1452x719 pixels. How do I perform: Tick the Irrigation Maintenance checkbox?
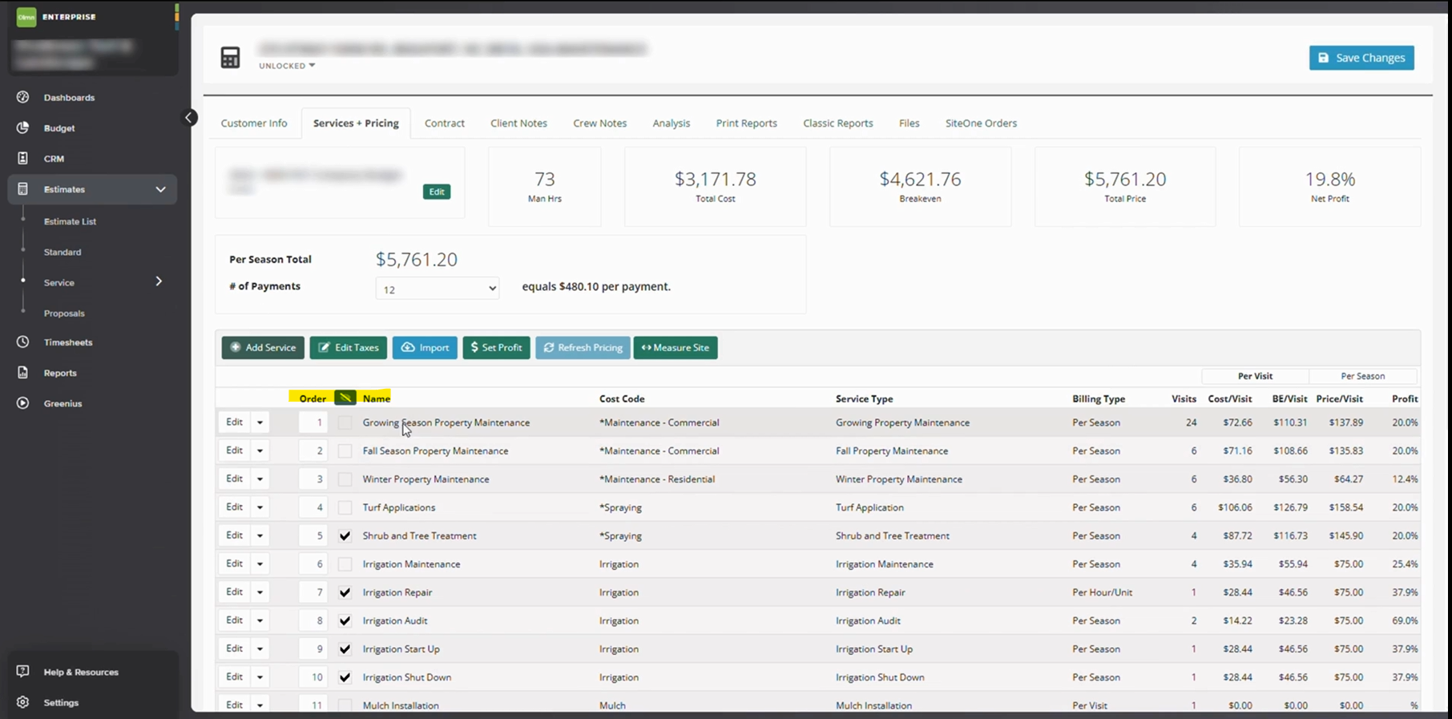tap(345, 564)
